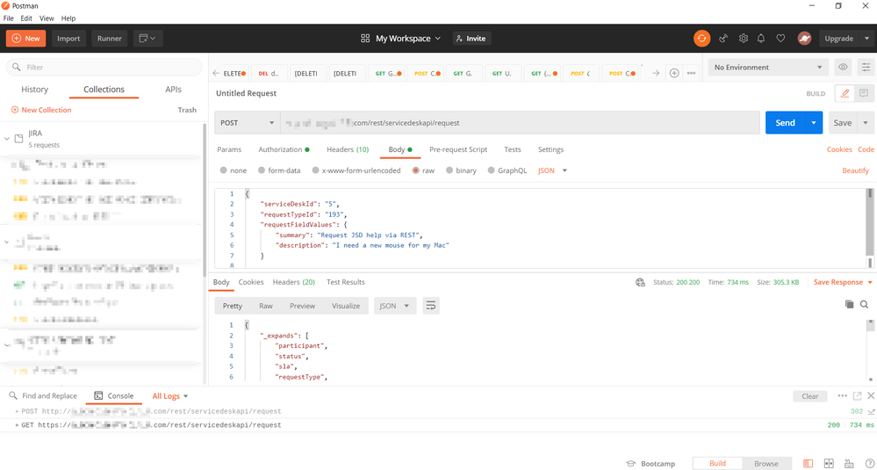This screenshot has height=470, width=877.
Task: Switch to two-pane layout icon
Action: click(829, 463)
